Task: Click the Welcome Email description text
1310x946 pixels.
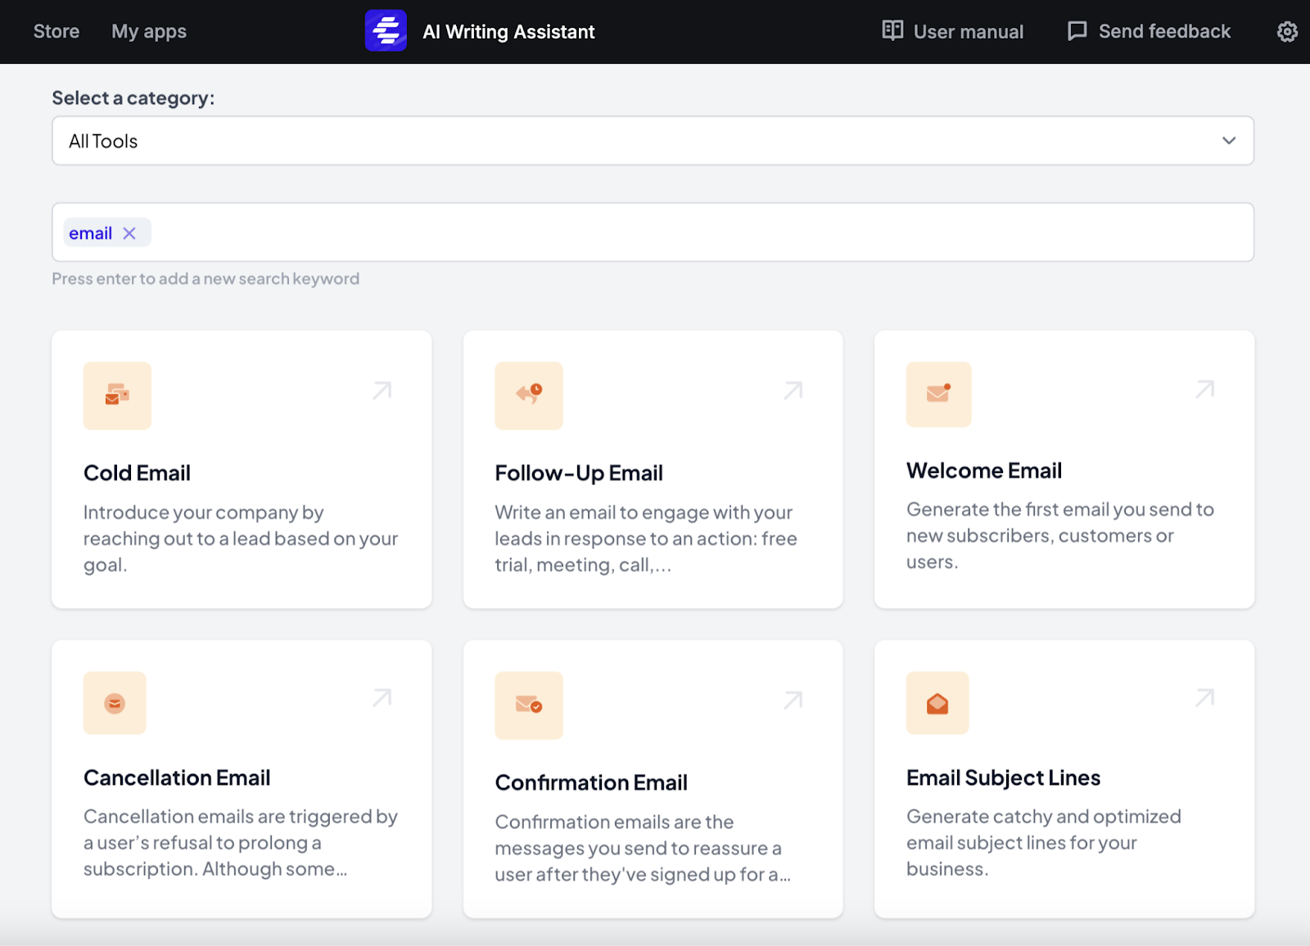Action: tap(1060, 535)
